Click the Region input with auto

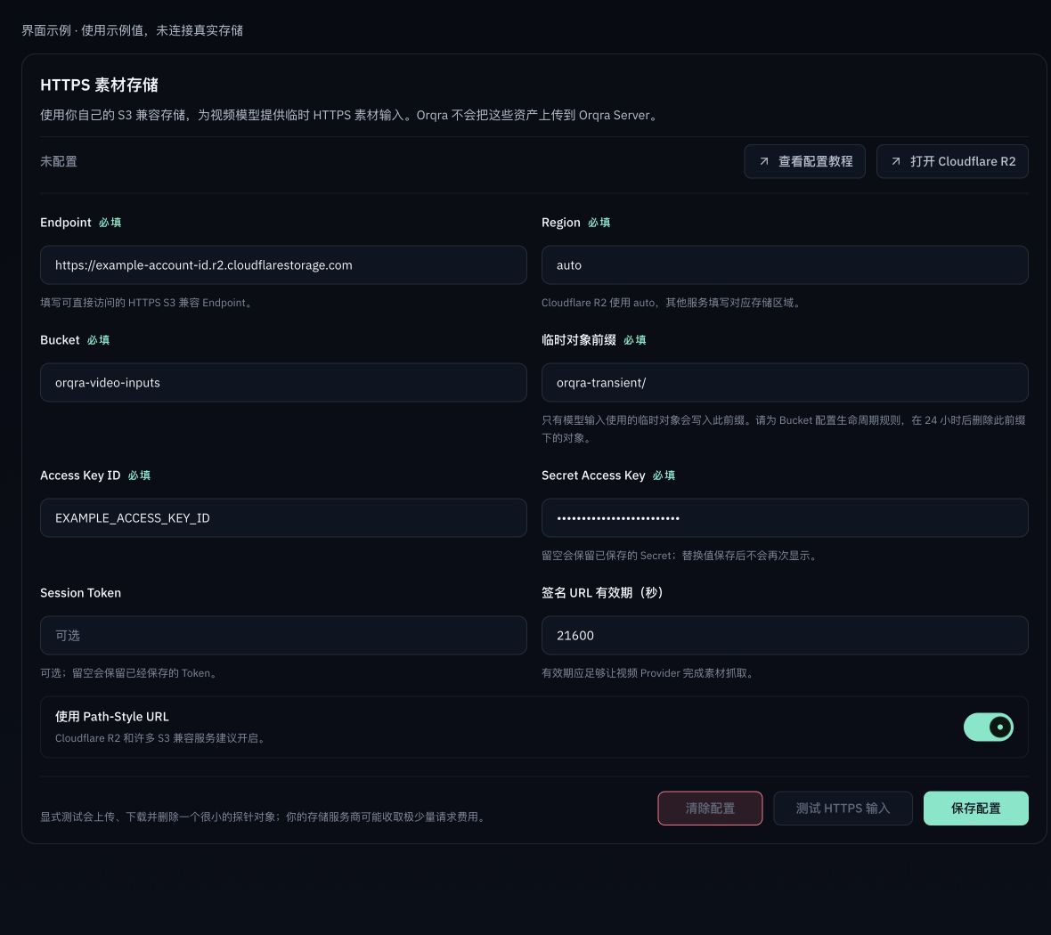click(x=784, y=264)
